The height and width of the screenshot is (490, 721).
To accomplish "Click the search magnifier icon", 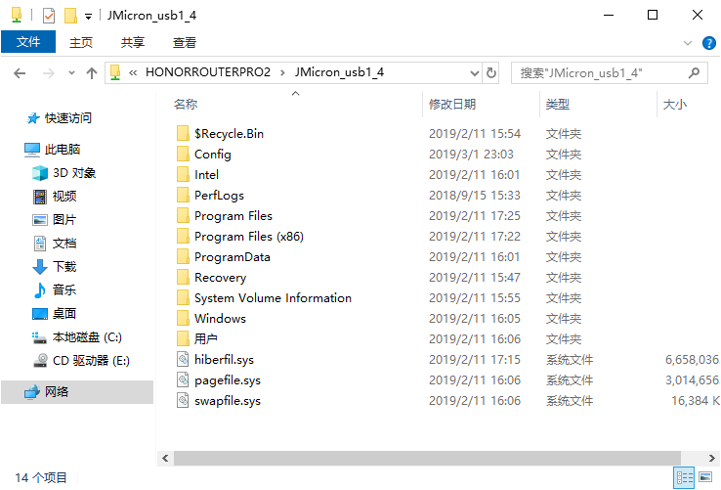I will point(694,72).
